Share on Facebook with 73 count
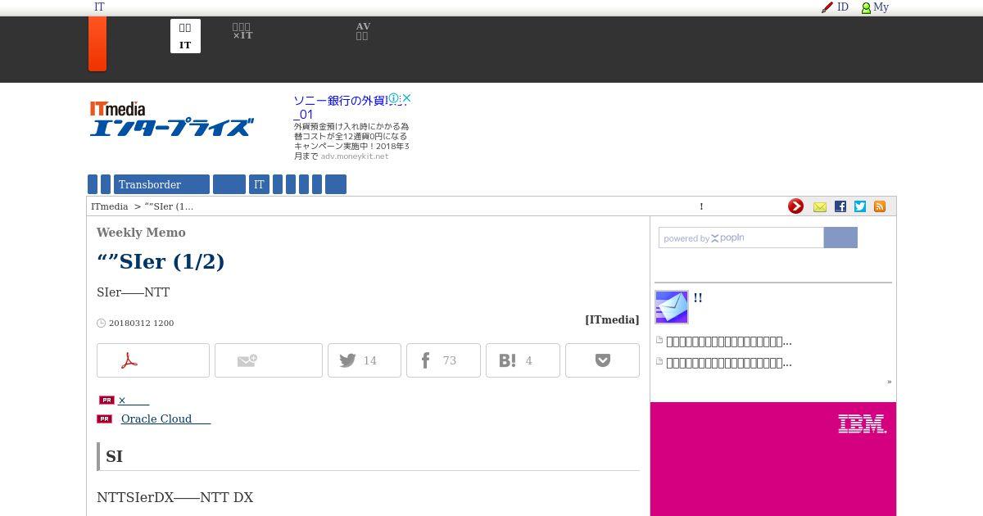Image resolution: width=983 pixels, height=516 pixels. tap(443, 360)
